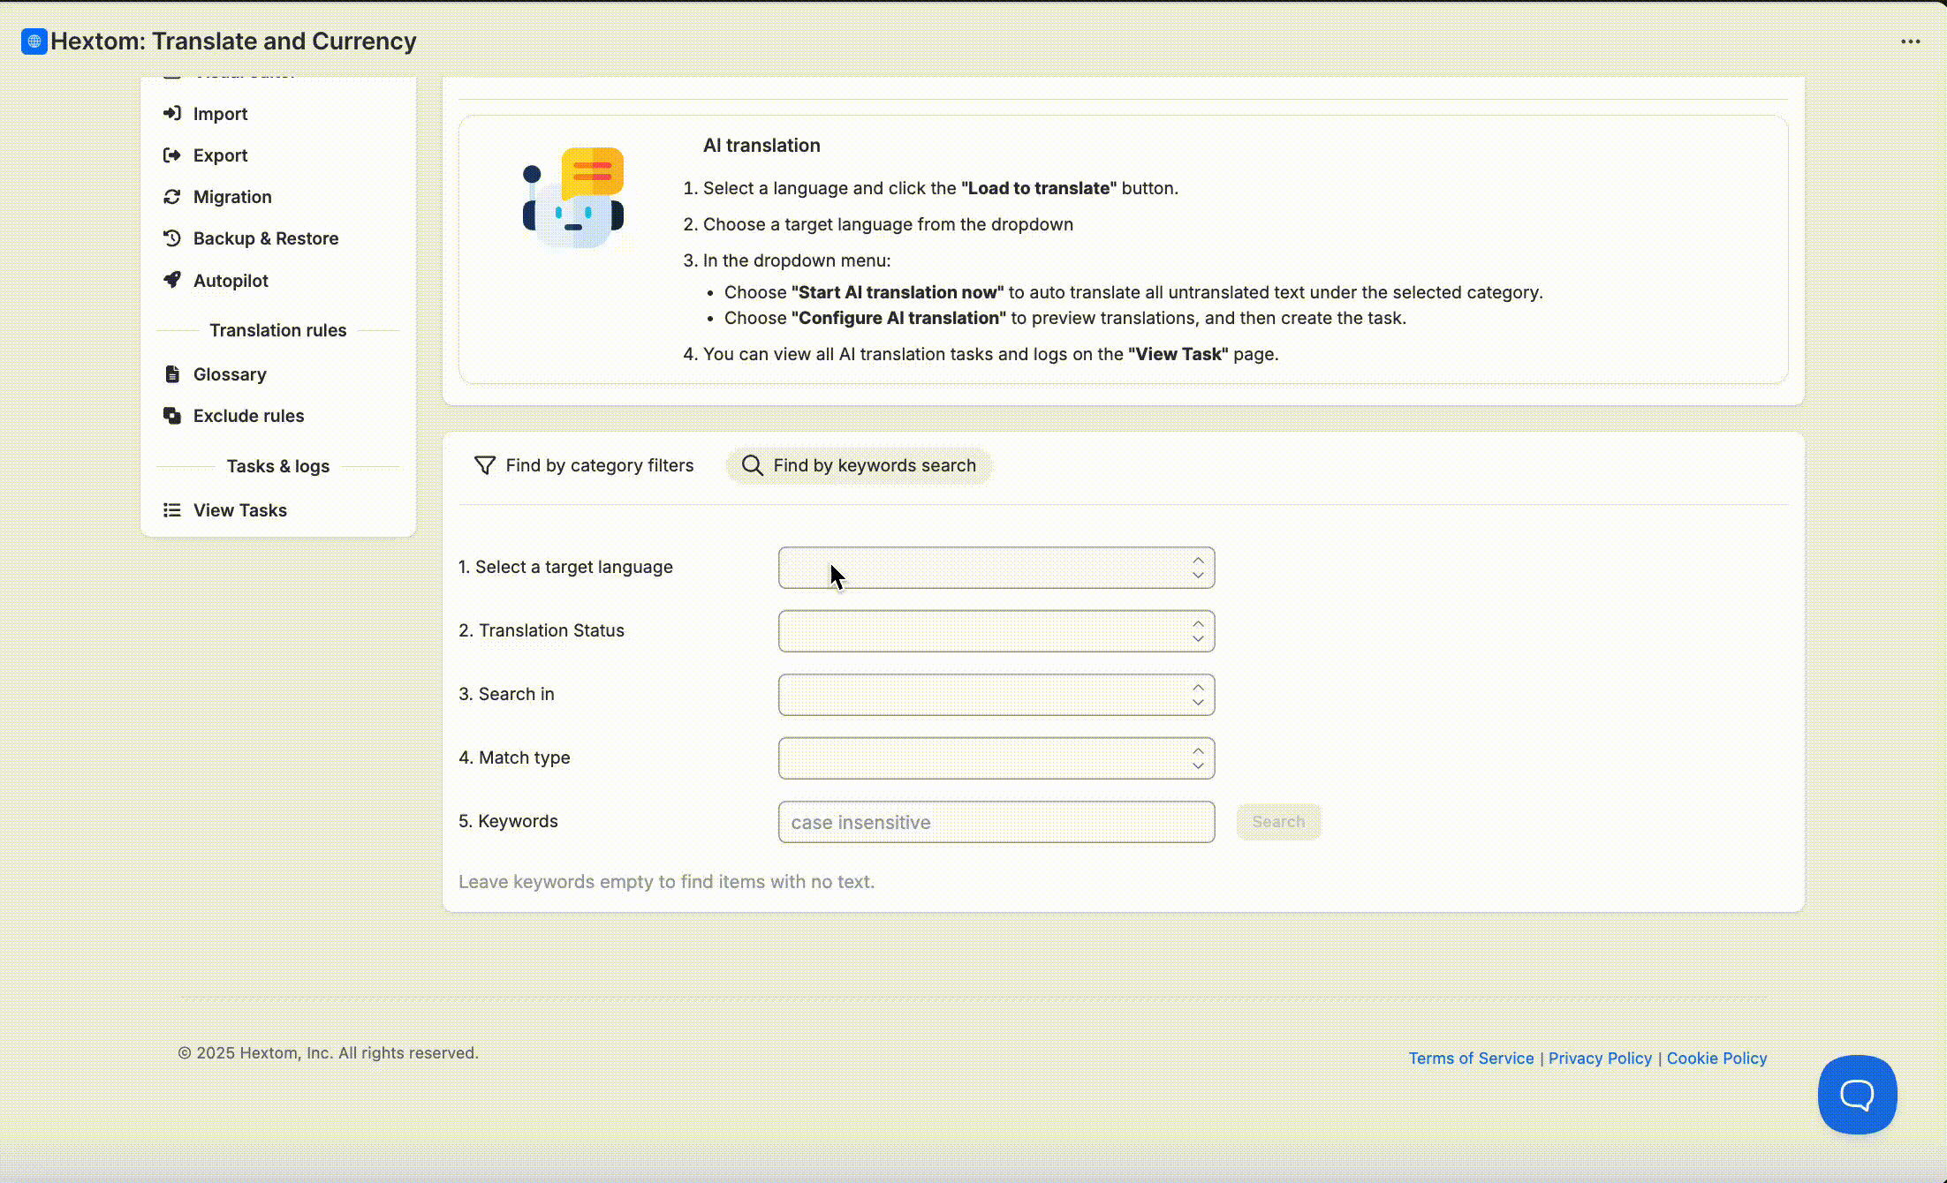
Task: Switch to Find by category filters tab
Action: tap(585, 465)
